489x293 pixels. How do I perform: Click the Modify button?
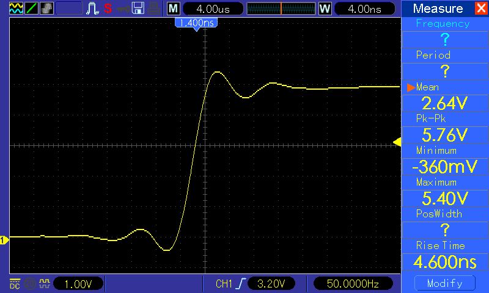click(x=445, y=283)
